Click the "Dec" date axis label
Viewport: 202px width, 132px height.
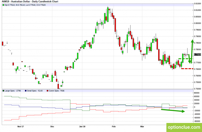[52, 127]
